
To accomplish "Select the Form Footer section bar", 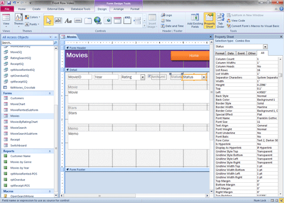I will pos(137,170).
